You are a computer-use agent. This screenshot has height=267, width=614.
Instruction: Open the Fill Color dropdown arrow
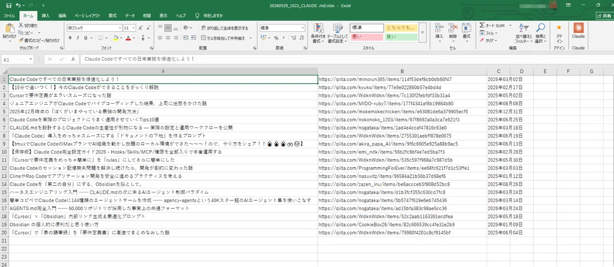pyautogui.click(x=122, y=38)
